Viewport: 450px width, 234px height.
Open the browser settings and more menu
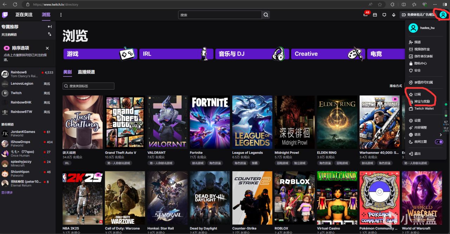click(x=435, y=5)
